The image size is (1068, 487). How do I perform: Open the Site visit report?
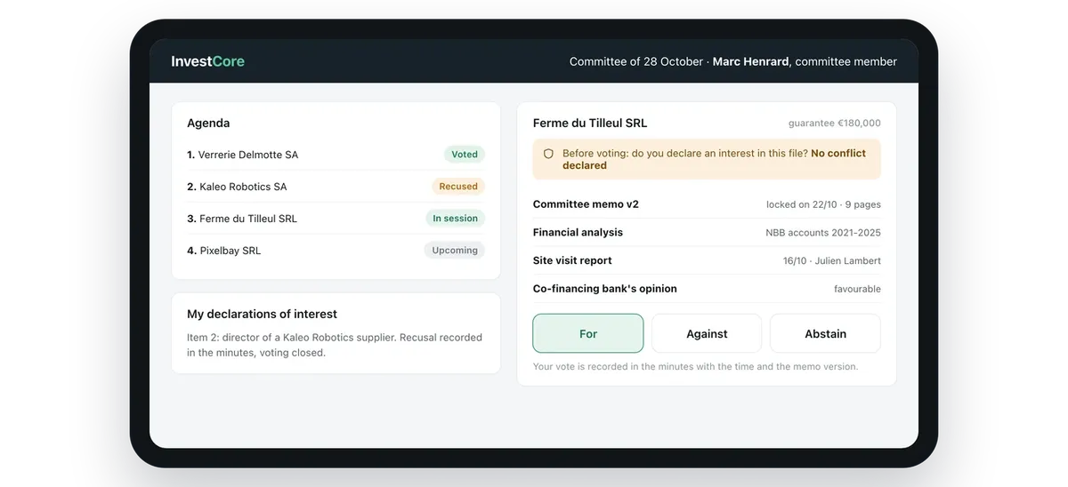click(707, 261)
